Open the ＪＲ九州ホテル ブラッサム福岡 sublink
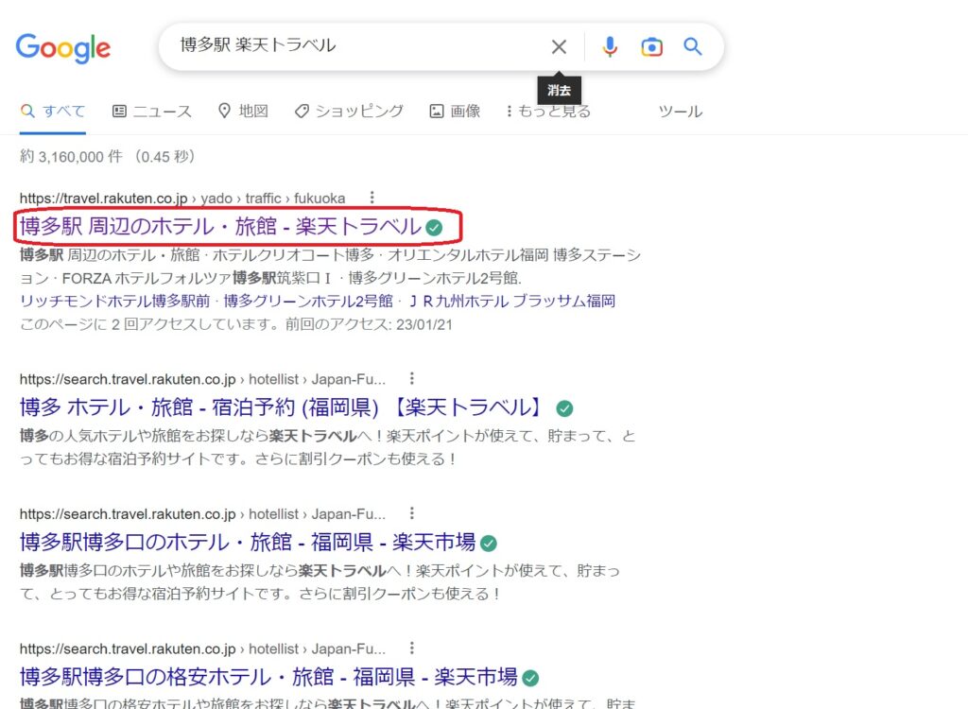The height and width of the screenshot is (709, 968). (511, 301)
